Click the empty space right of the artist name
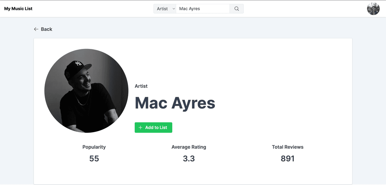The image size is (386, 185). 283,103
